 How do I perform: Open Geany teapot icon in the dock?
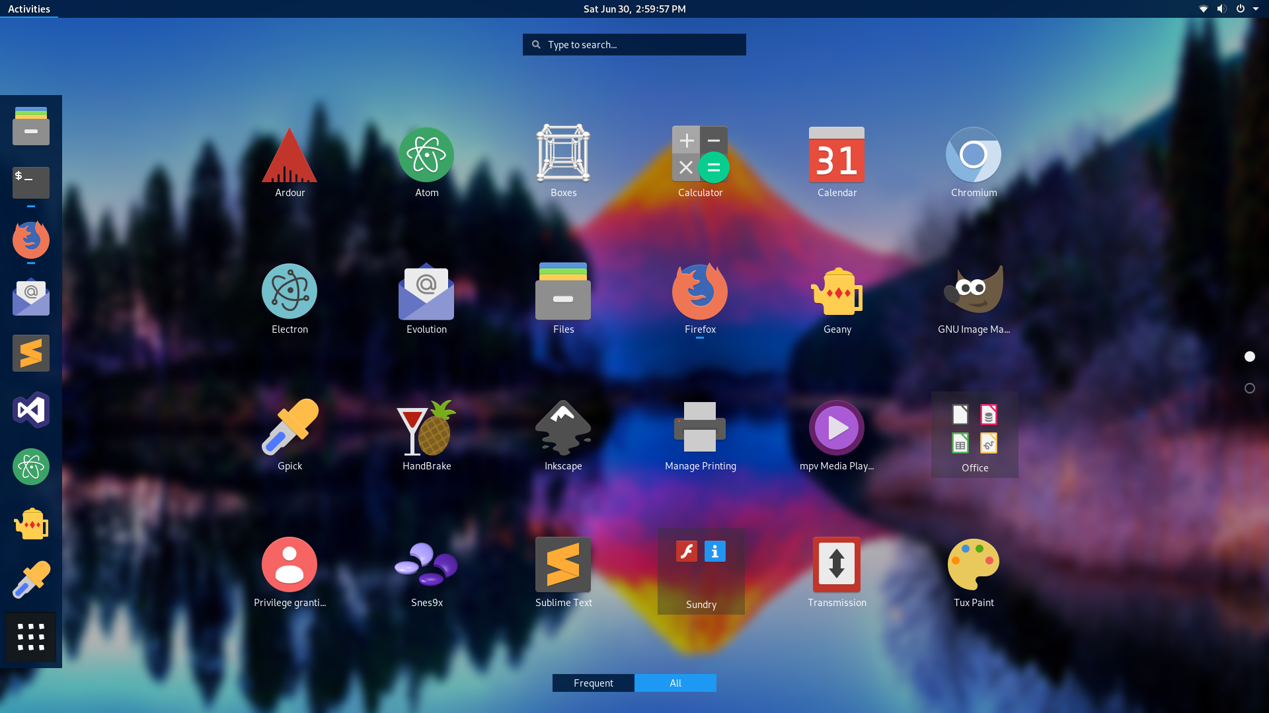point(31,524)
